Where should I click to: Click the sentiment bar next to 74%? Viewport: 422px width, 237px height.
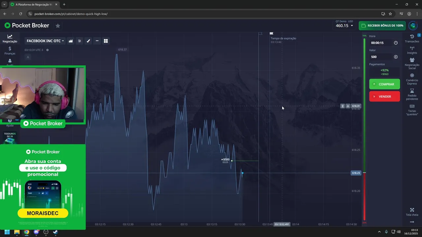click(364, 129)
